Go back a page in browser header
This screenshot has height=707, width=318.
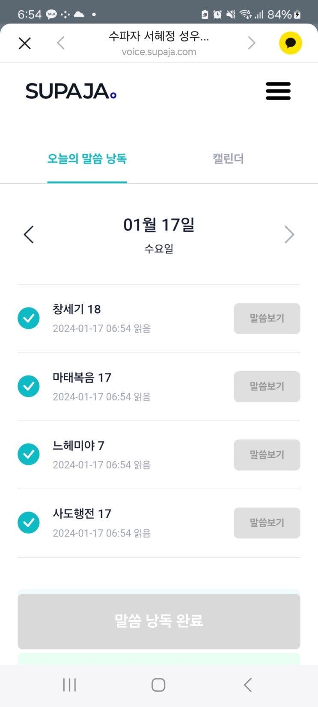(61, 43)
